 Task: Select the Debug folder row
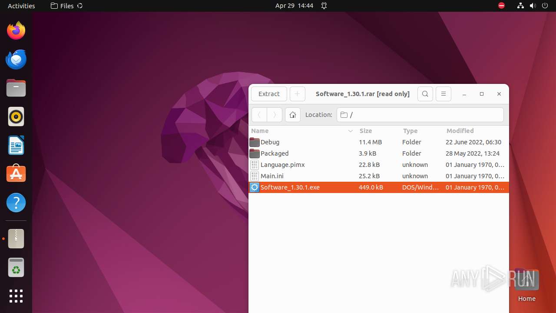click(379, 142)
